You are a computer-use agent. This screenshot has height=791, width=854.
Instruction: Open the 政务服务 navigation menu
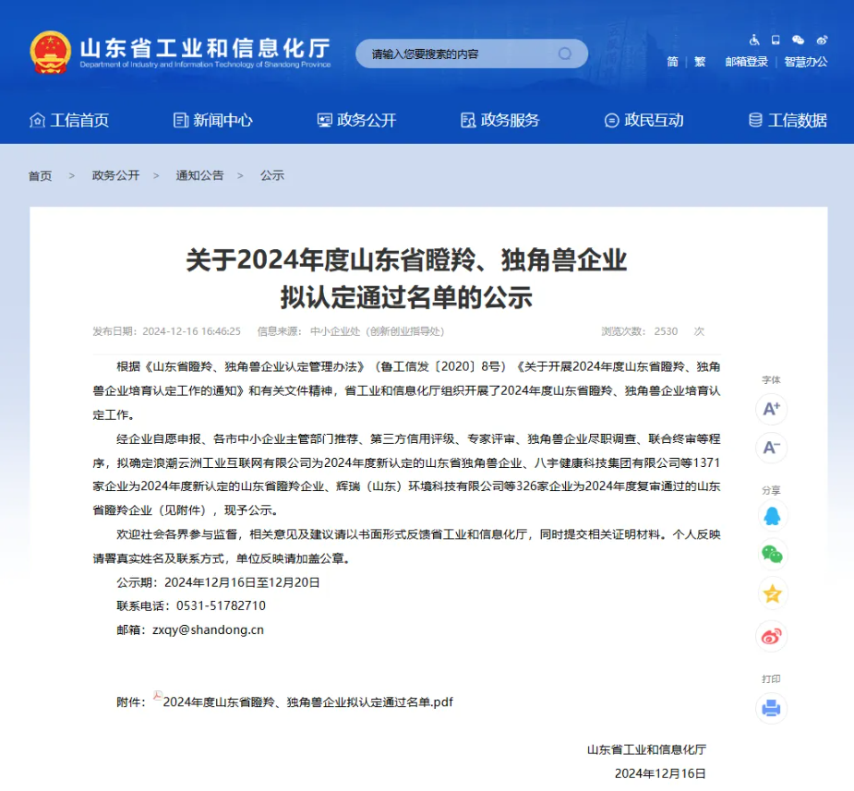pyautogui.click(x=499, y=120)
